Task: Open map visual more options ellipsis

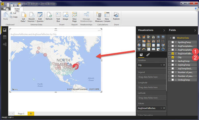Action: 99,30
